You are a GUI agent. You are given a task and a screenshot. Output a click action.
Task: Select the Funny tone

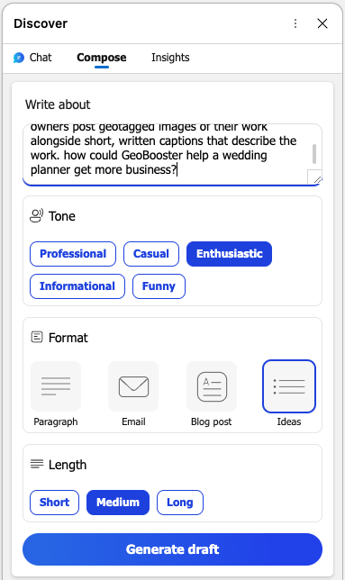(x=159, y=286)
